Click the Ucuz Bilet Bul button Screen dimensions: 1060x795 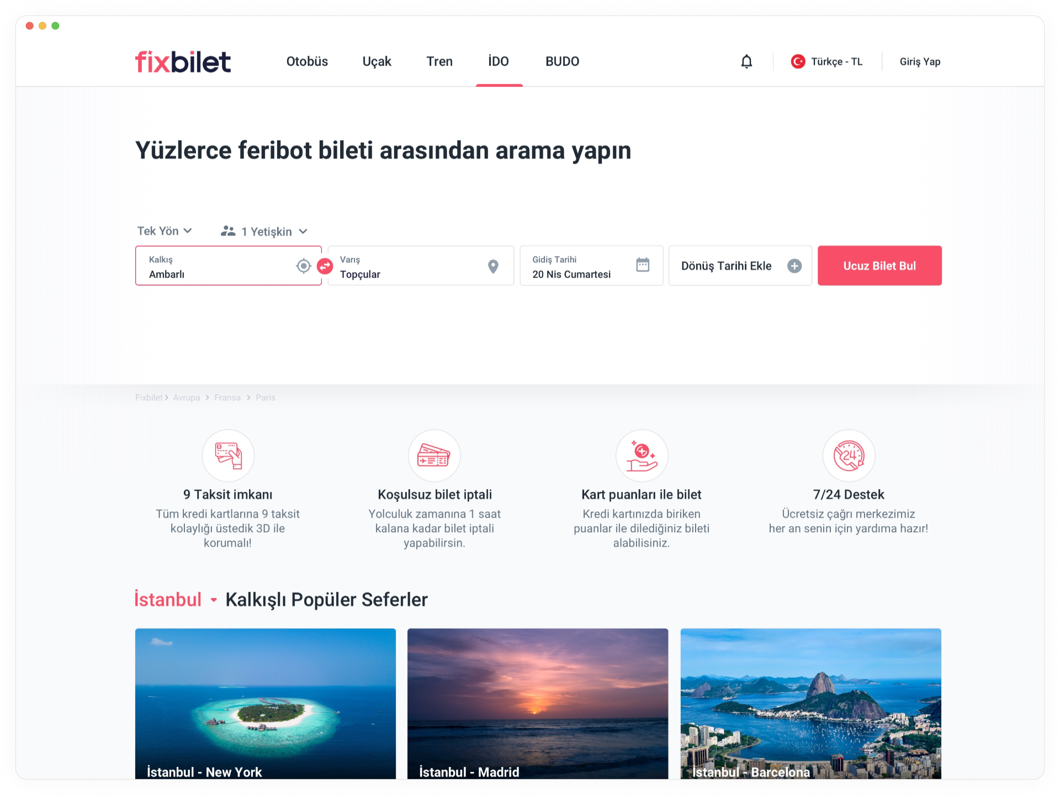pos(879,266)
